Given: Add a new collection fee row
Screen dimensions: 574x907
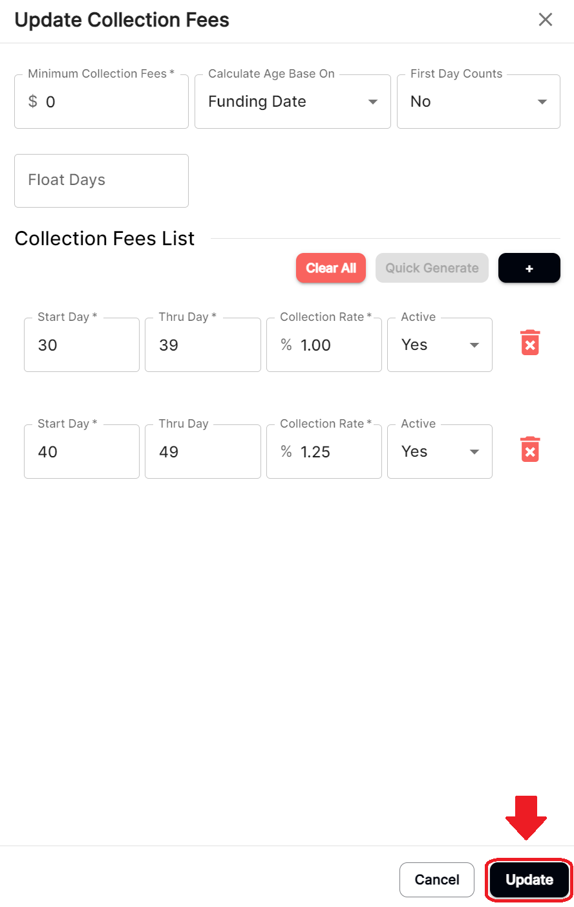Looking at the screenshot, I should [x=529, y=268].
